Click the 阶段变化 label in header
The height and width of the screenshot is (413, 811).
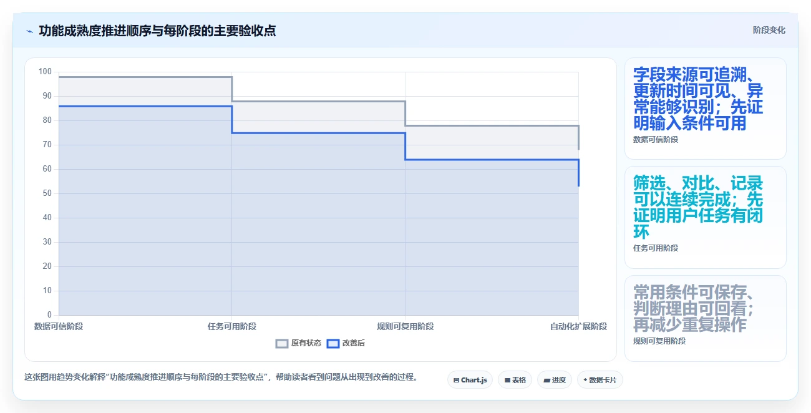click(x=769, y=30)
